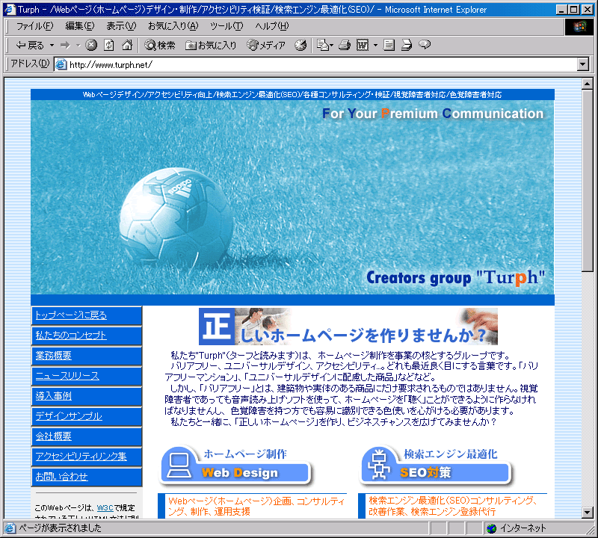Screen dimensions: 598x538
Task: Open the お気に入り(A) menu
Action: click(173, 26)
